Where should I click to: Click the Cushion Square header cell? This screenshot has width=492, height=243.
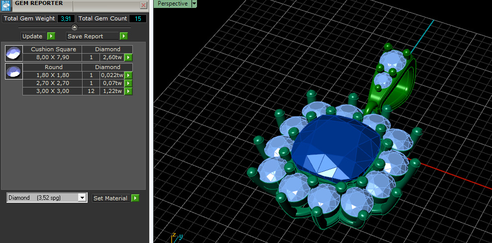coord(52,49)
